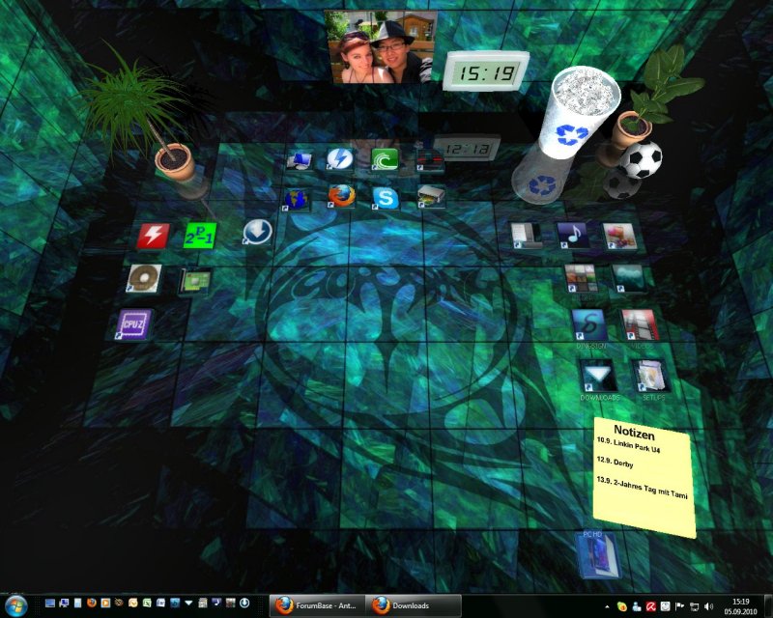Open the blue download arrow icon
This screenshot has width=773, height=618.
(x=257, y=232)
